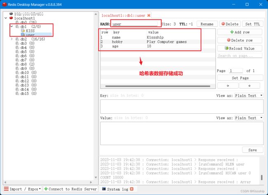The height and width of the screenshot is (195, 268).
Task: Close the System log tab with its X icon
Action: (132, 189)
